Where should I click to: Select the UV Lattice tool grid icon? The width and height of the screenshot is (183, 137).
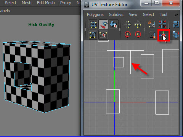(93, 24)
